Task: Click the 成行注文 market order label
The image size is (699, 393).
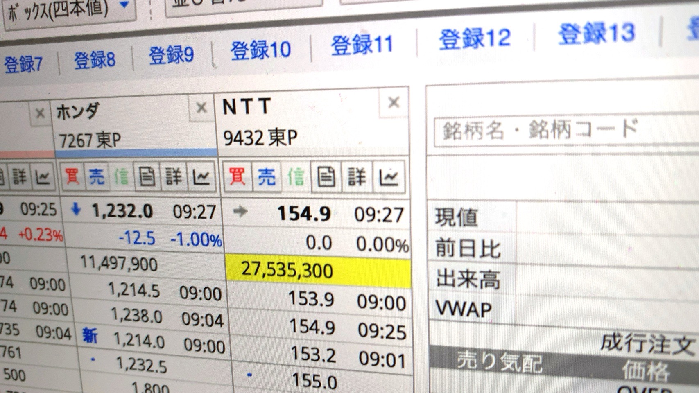Action: 647,344
